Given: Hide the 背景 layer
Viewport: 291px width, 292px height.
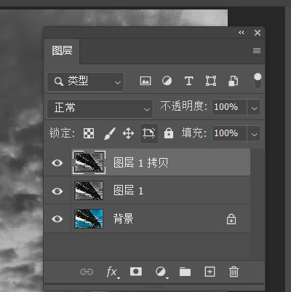Looking at the screenshot, I should point(57,219).
